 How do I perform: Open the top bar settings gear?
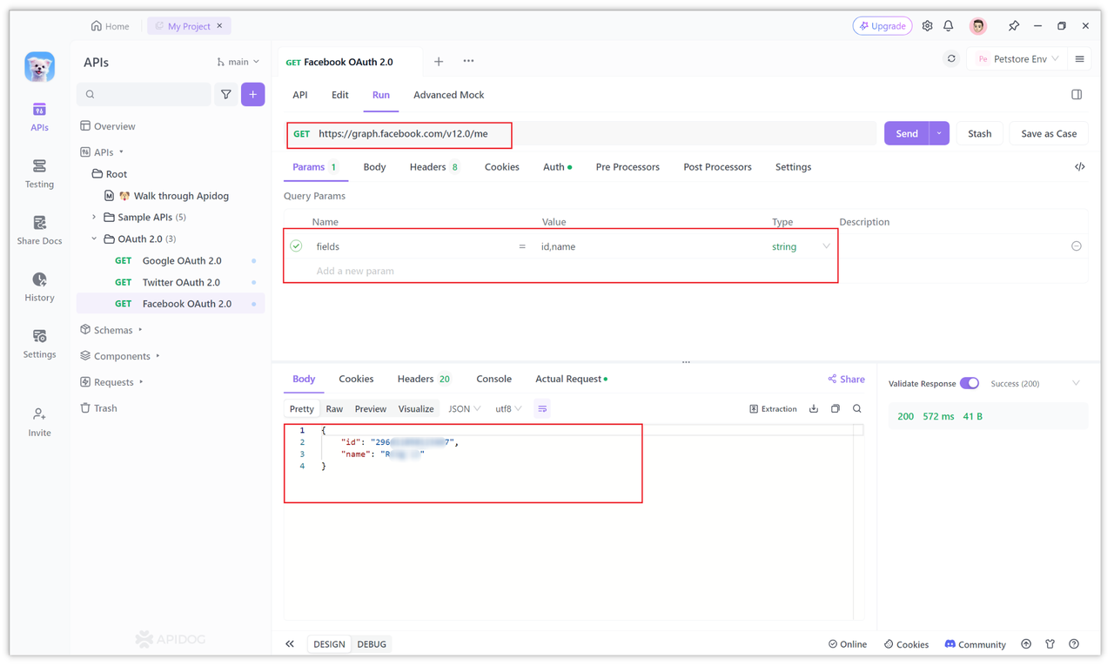pos(927,26)
